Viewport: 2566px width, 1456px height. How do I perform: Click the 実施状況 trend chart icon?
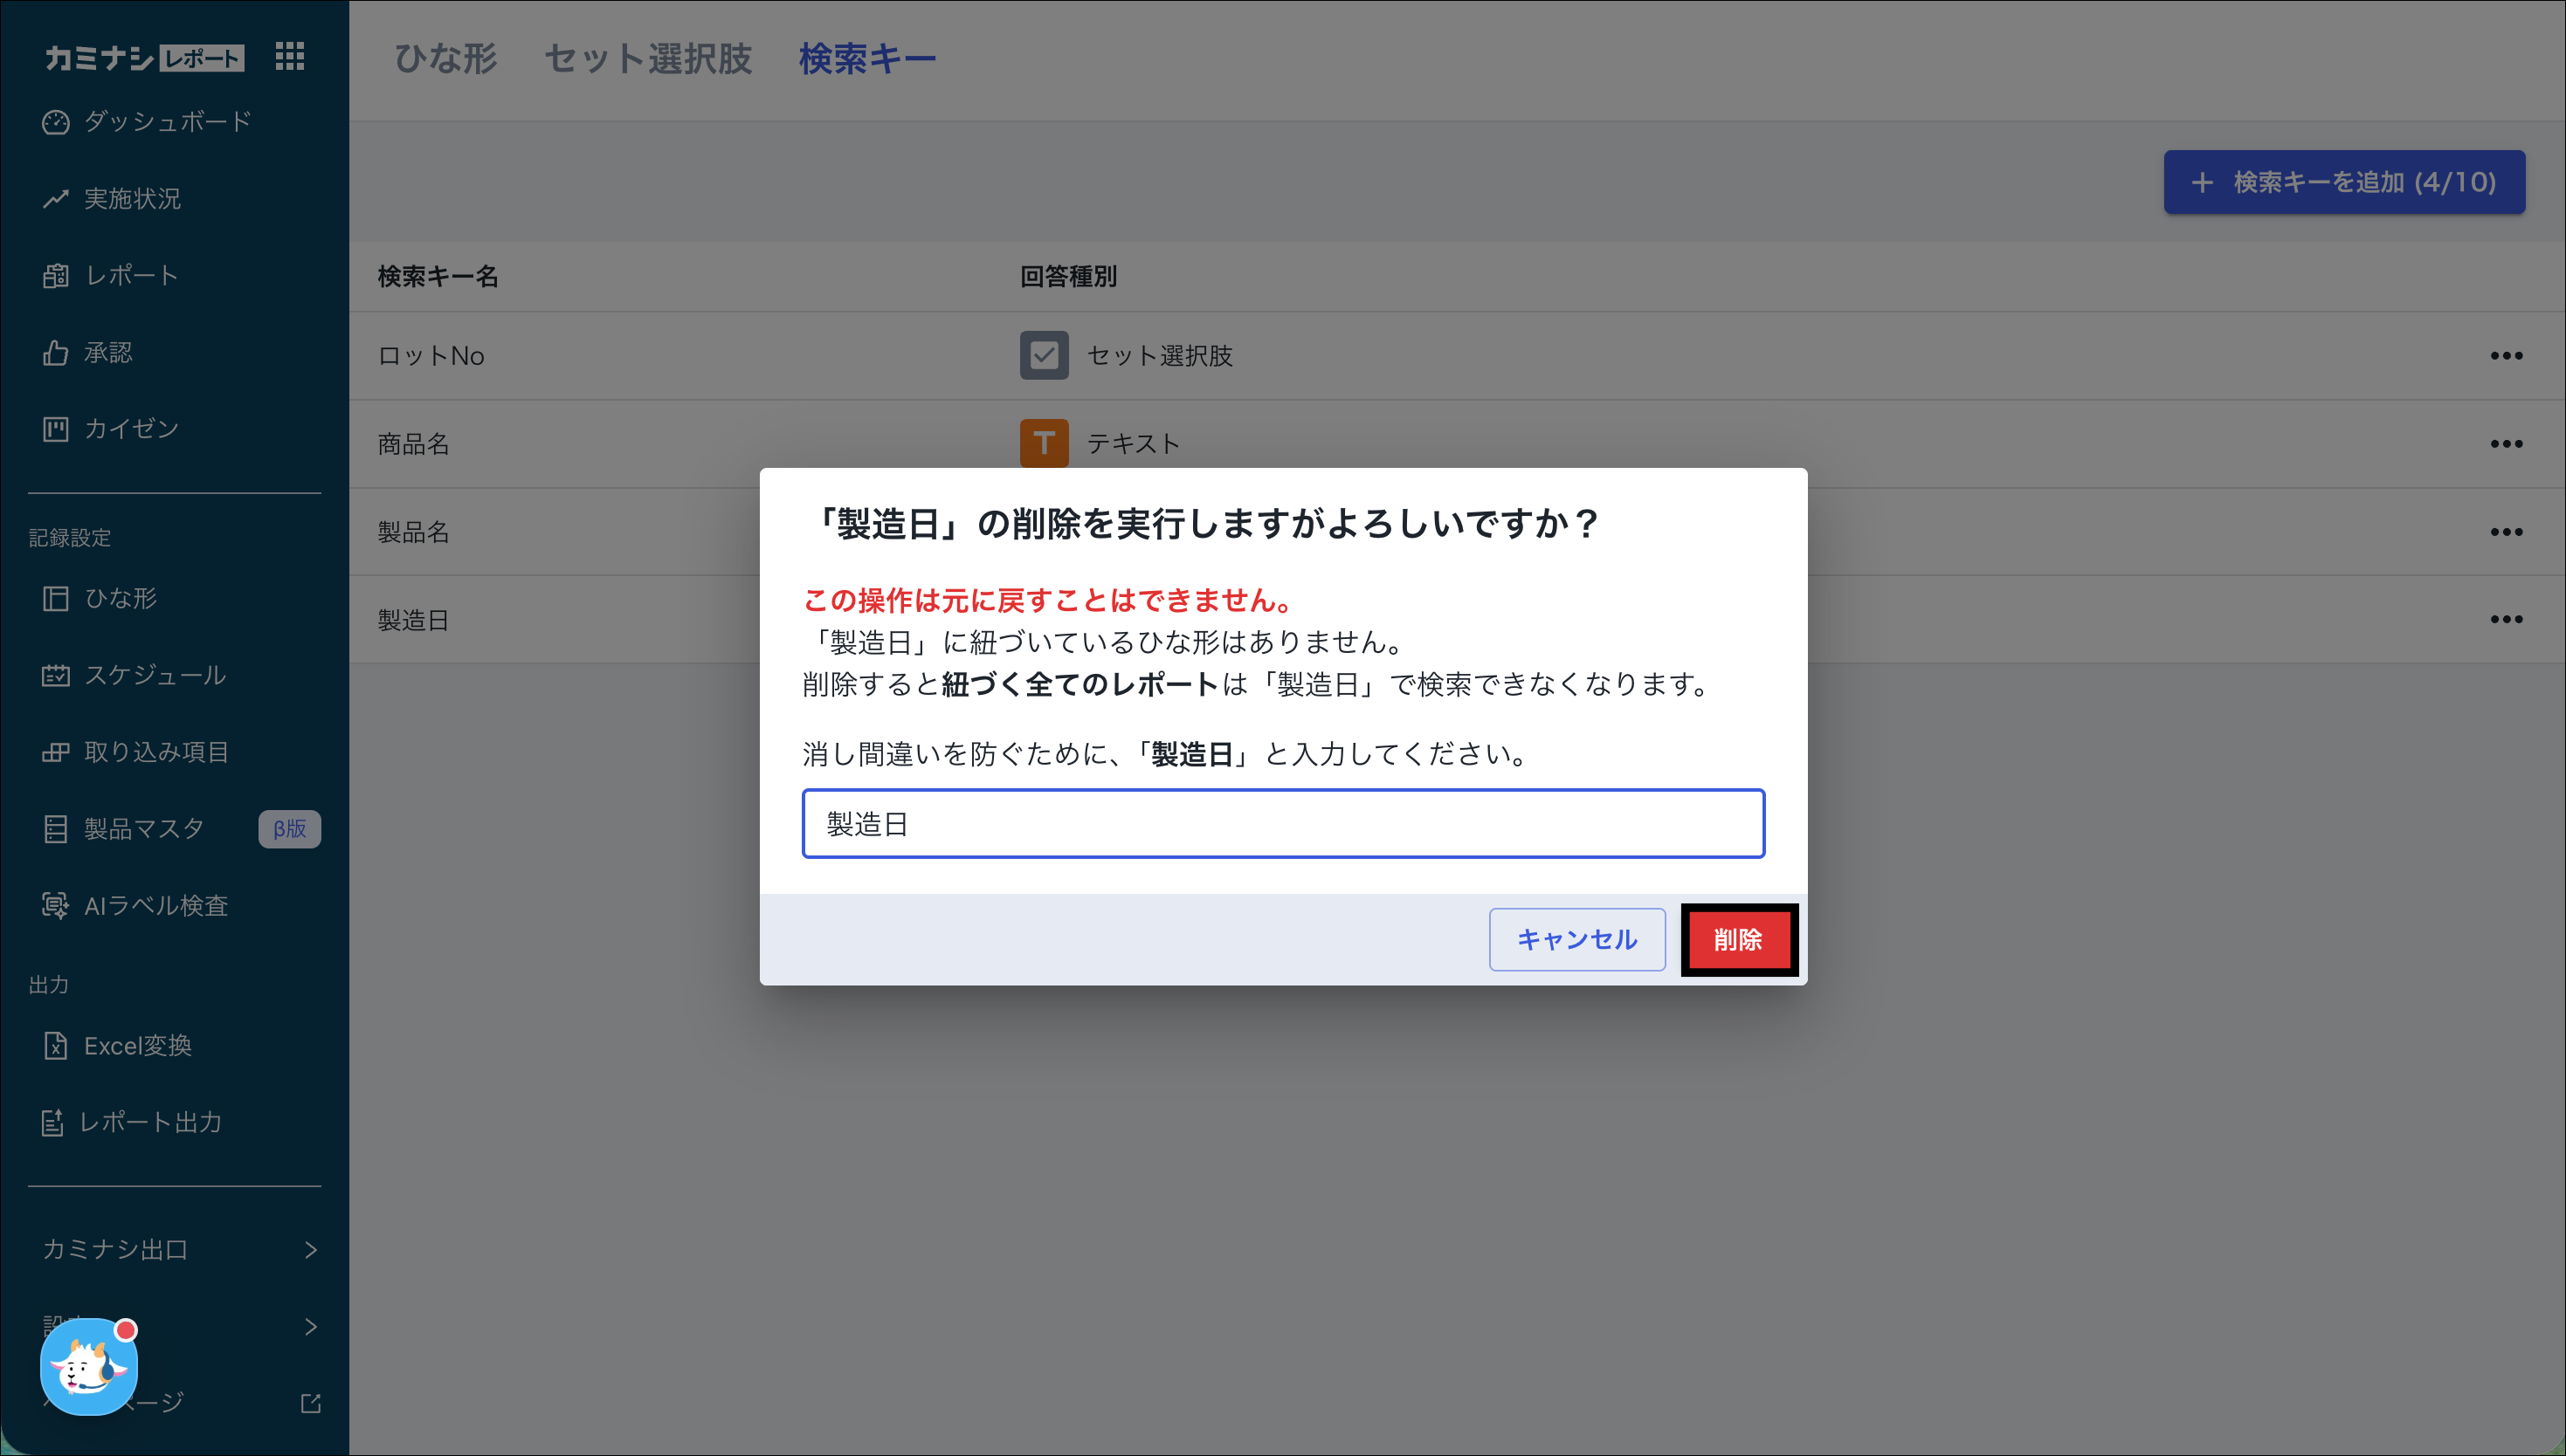click(55, 199)
